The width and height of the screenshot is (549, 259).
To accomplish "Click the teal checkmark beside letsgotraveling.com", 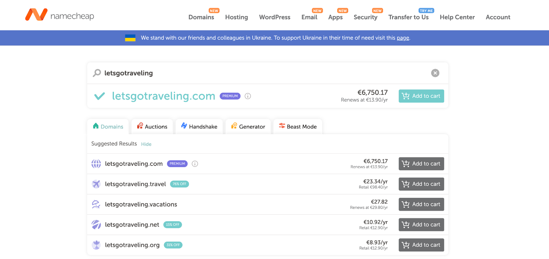I will [100, 96].
